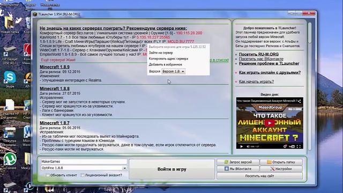The width and height of the screenshot is (343, 193).
Task: Click the share icon on the video thumbnail
Action: coord(299,101)
